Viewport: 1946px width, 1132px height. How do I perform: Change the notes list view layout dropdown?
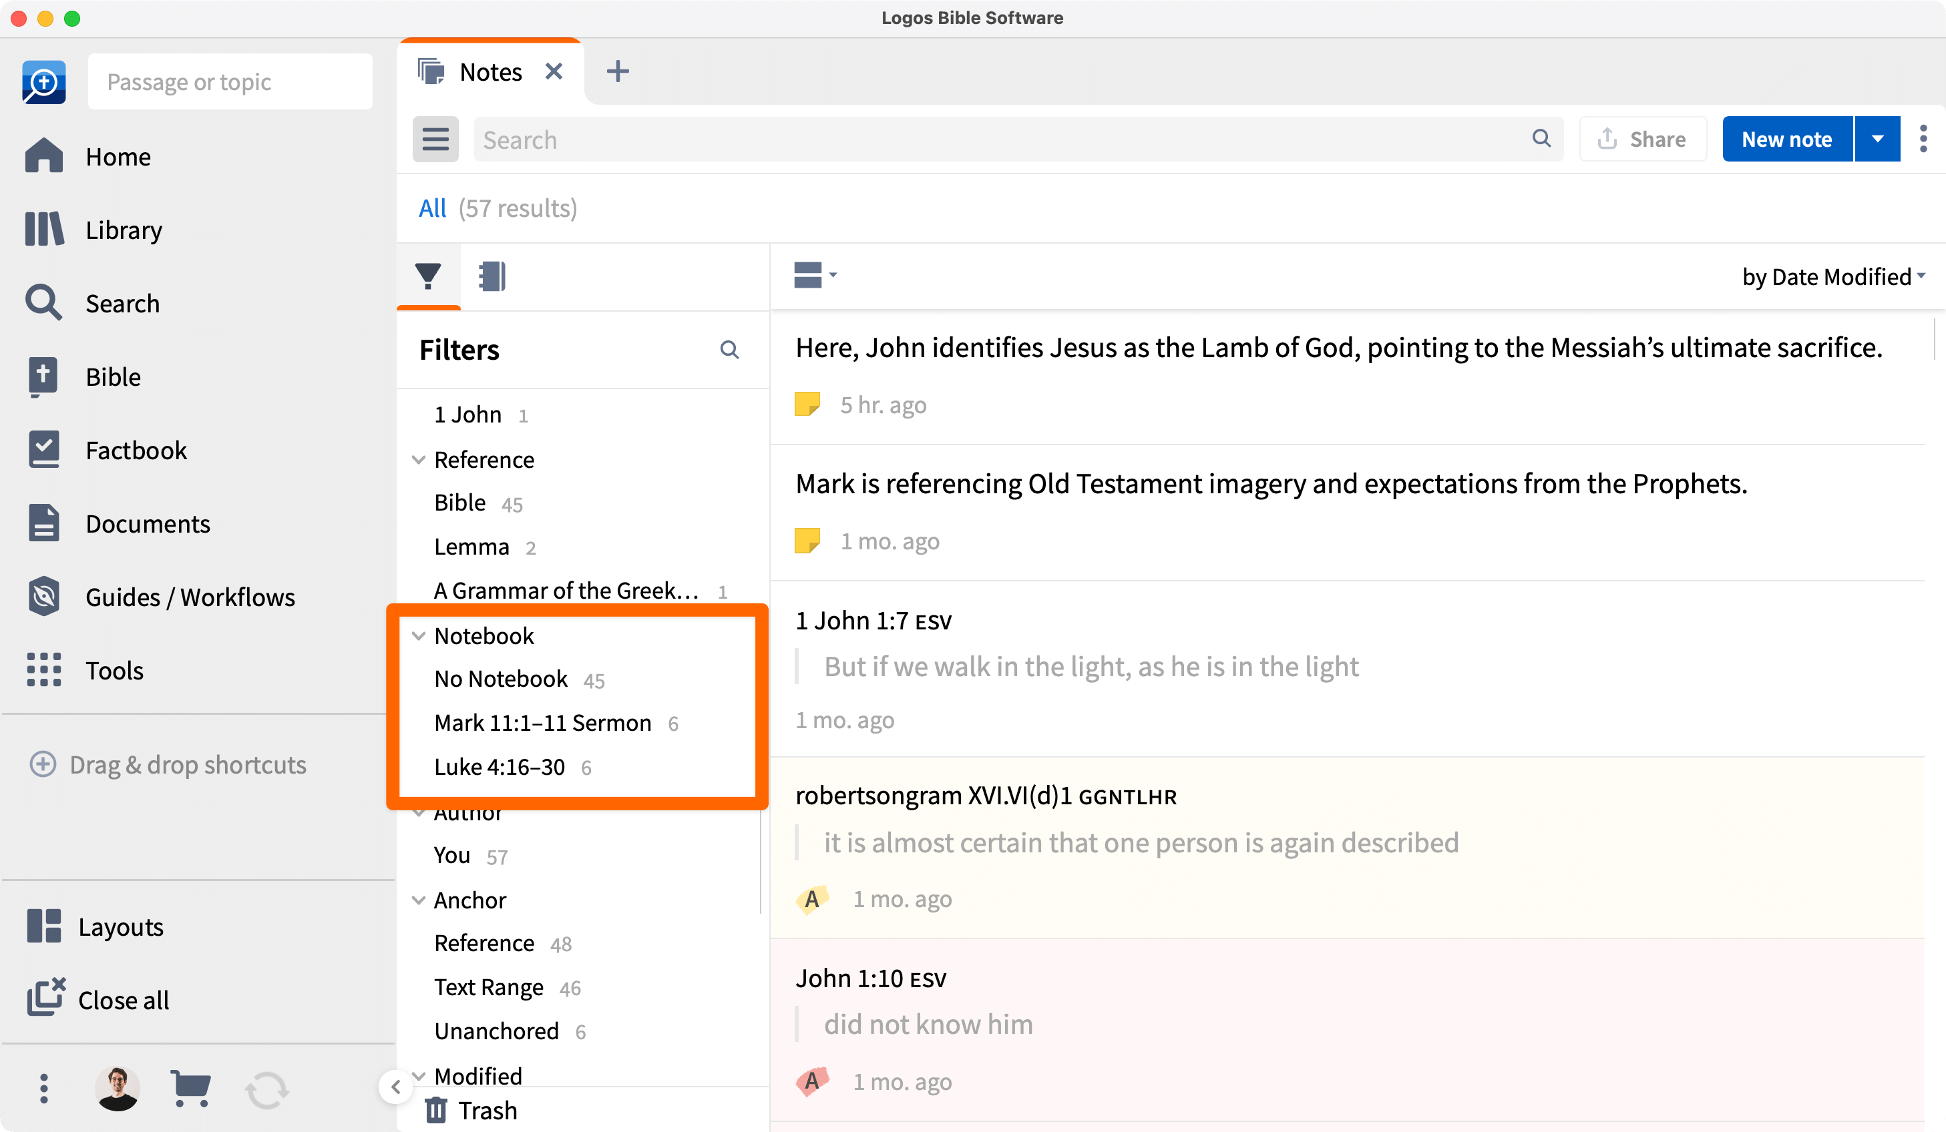tap(815, 275)
